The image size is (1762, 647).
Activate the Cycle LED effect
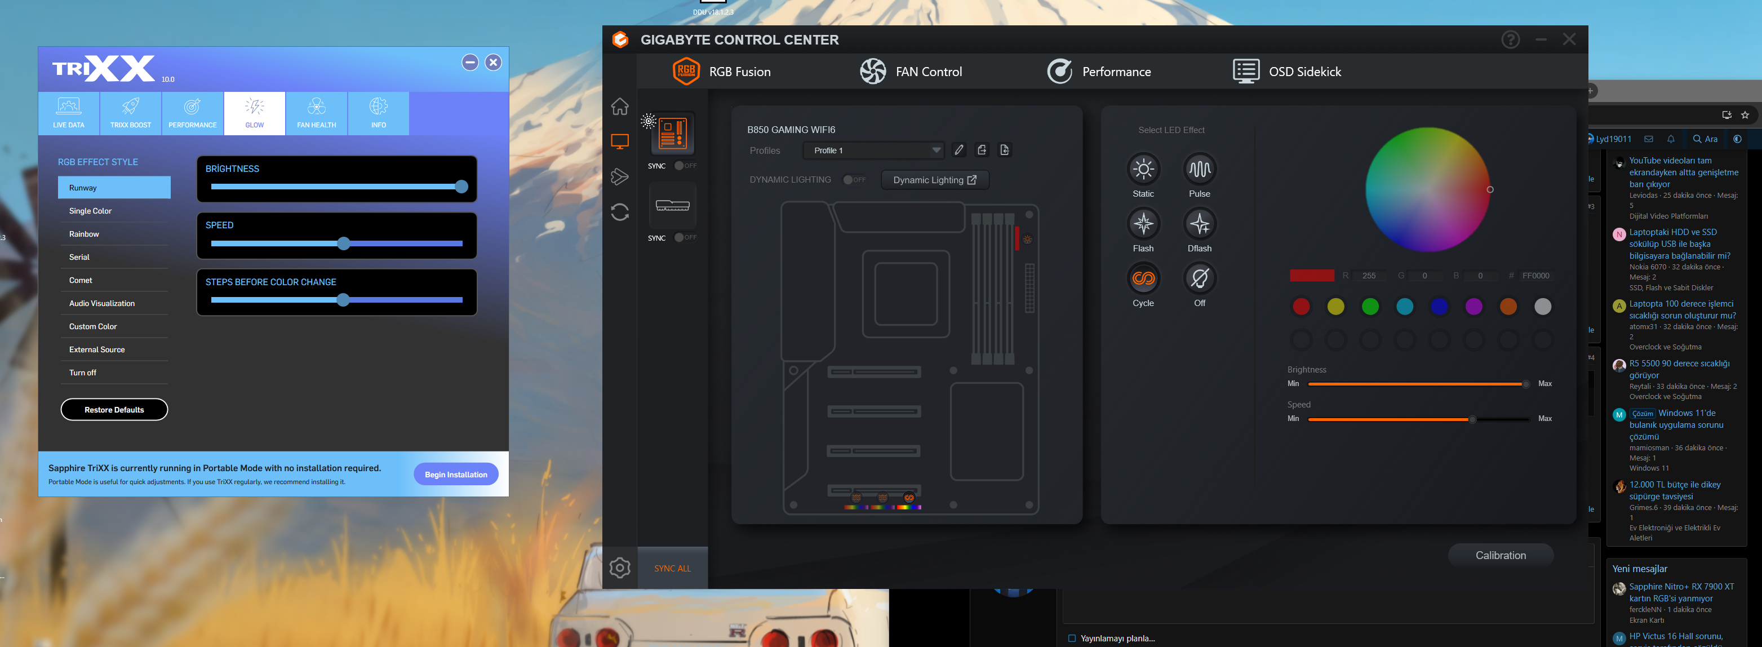pyautogui.click(x=1143, y=278)
